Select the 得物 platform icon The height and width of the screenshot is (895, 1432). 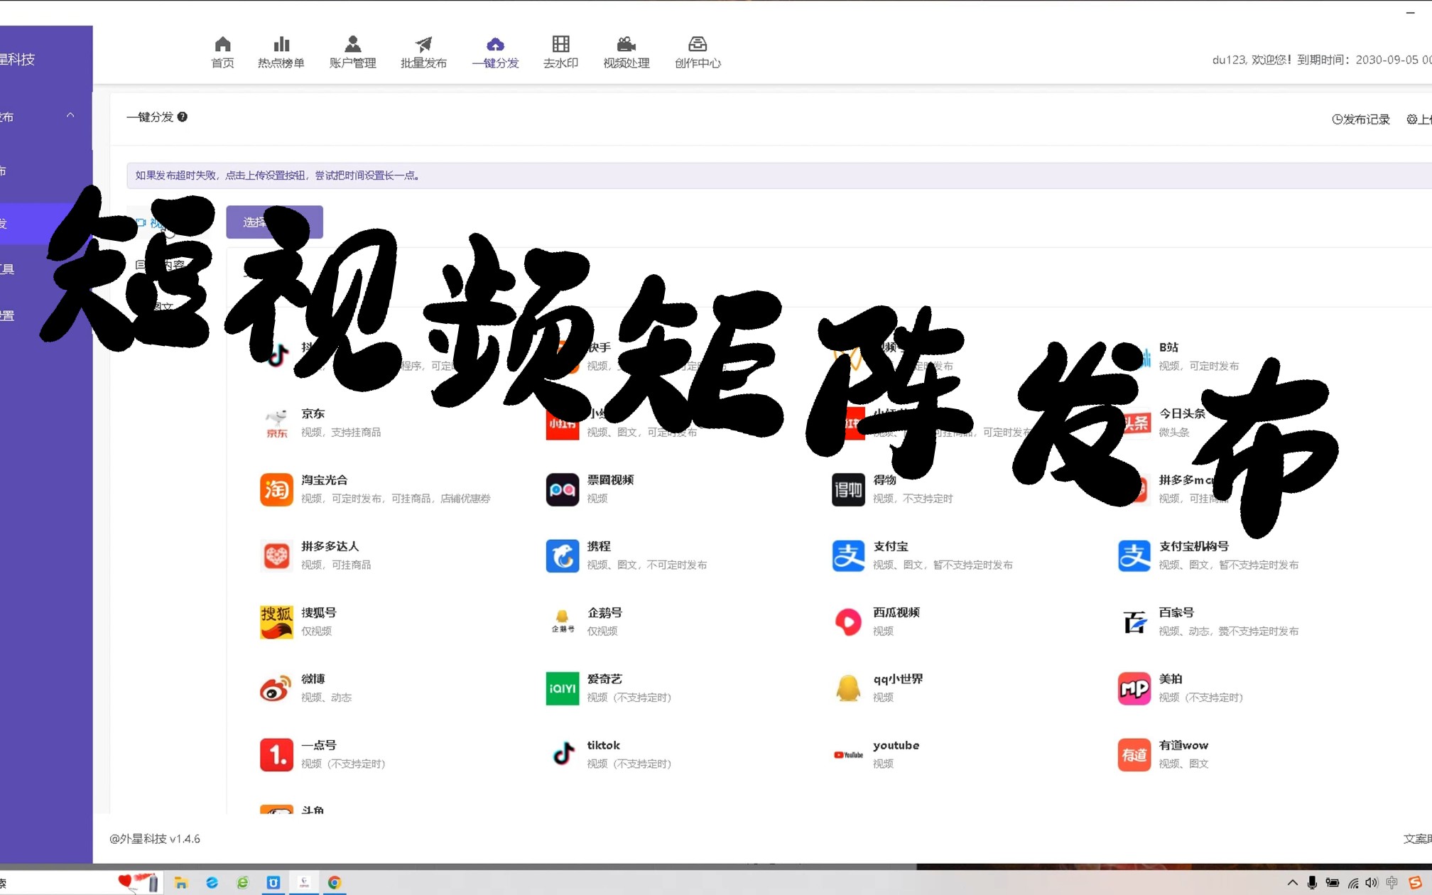tap(848, 489)
